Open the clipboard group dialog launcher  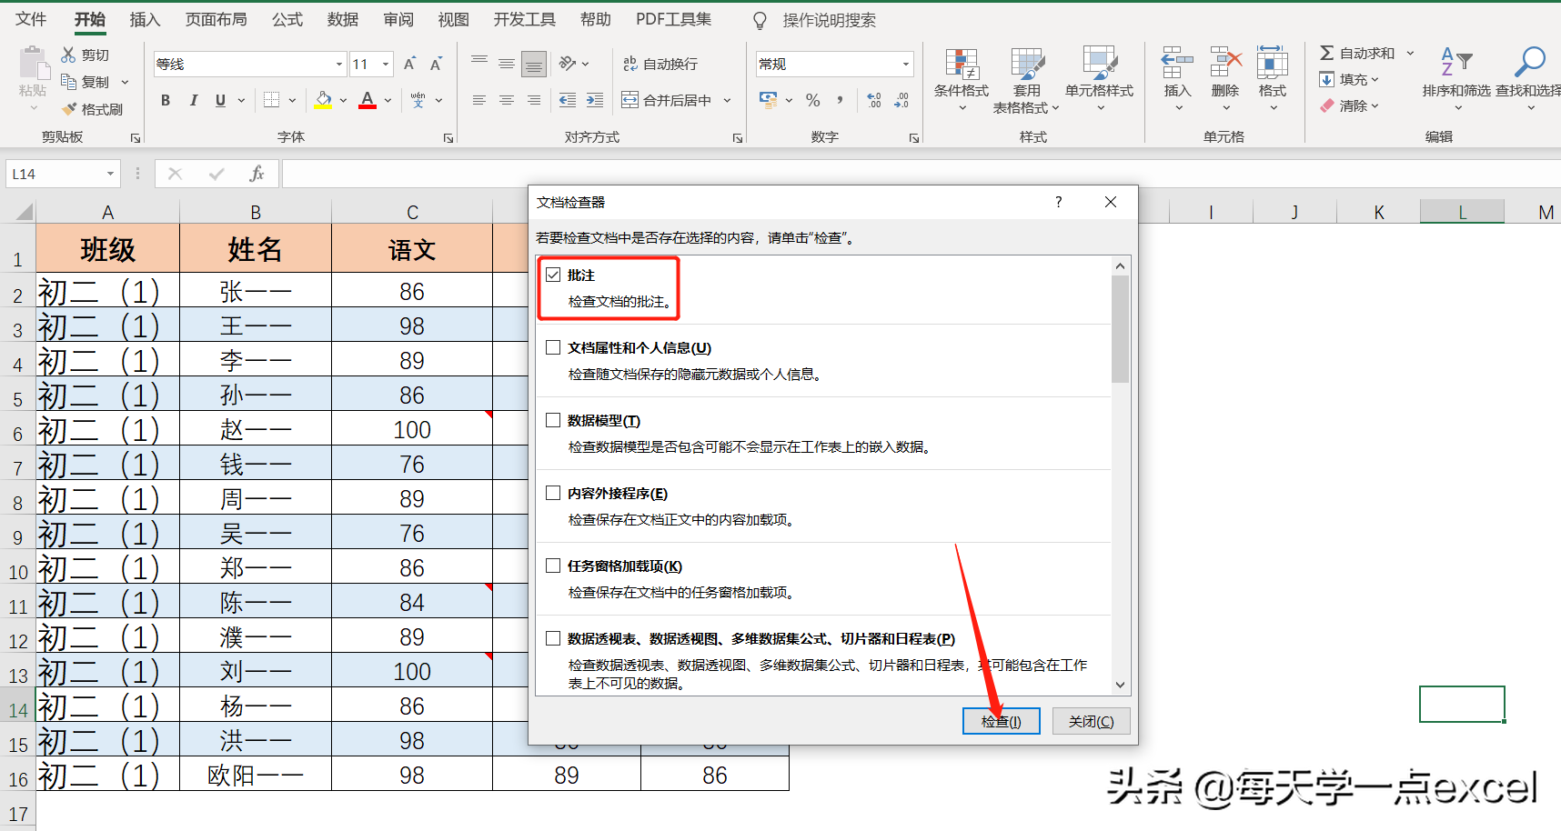pyautogui.click(x=136, y=138)
